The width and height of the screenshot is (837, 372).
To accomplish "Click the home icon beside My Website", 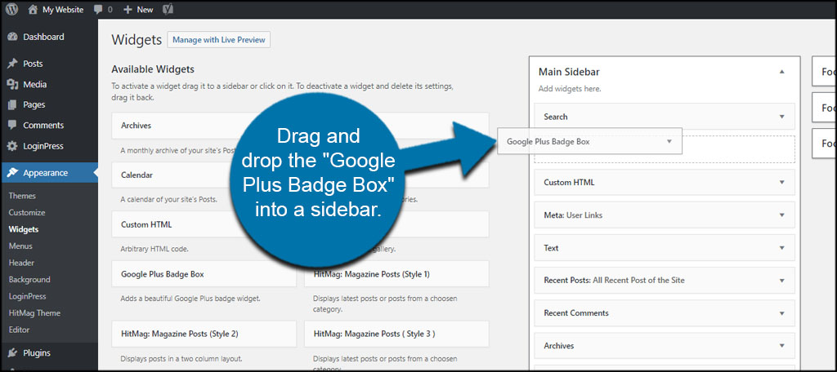I will (33, 9).
